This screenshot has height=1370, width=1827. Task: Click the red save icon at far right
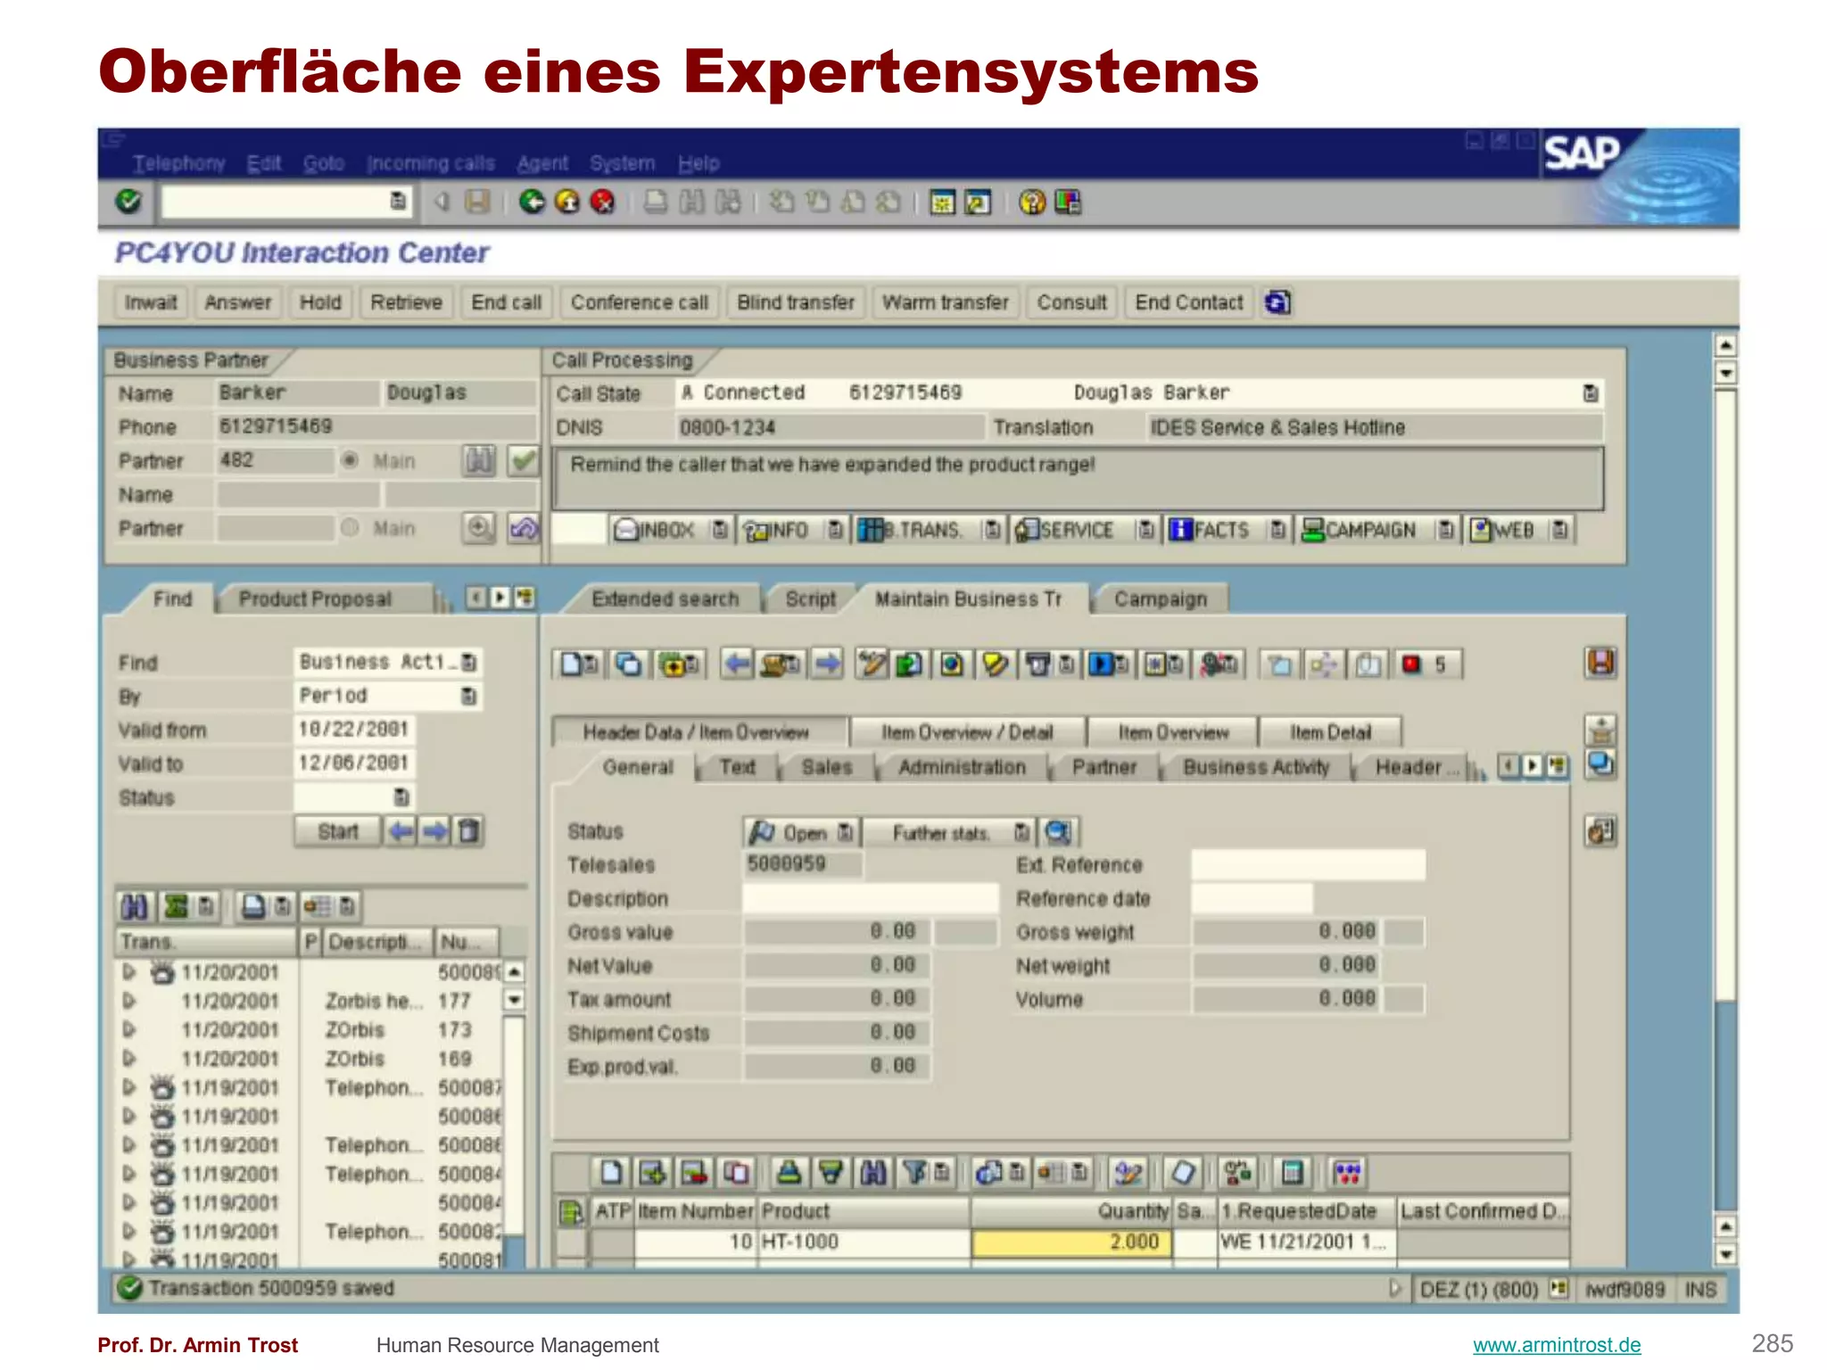1601,663
